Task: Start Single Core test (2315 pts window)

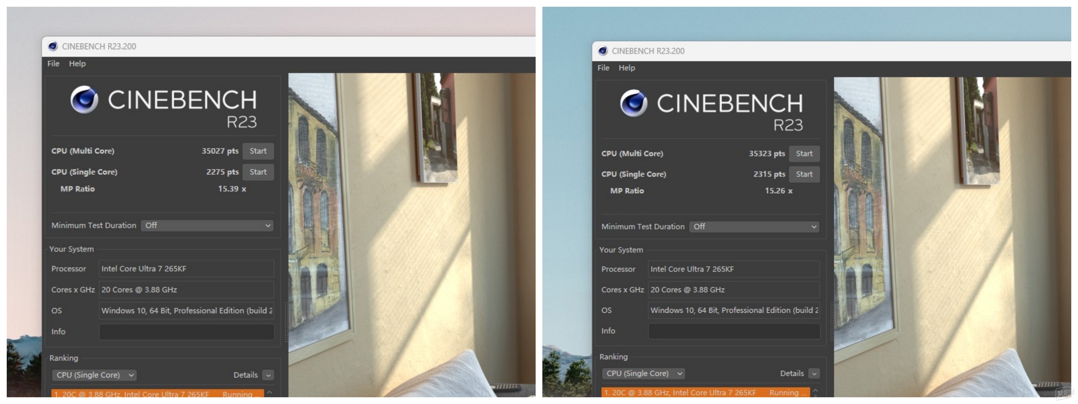Action: coord(804,174)
